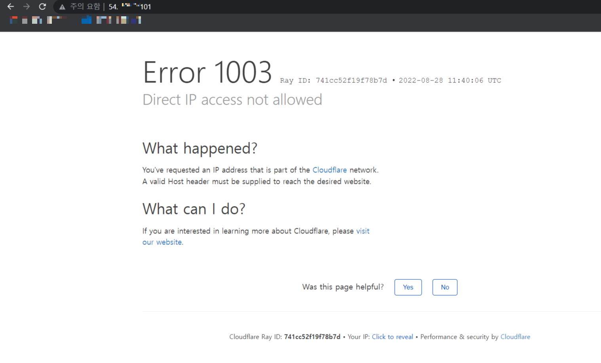
Task: Open the Cloudflare link in What happened
Action: click(x=329, y=170)
